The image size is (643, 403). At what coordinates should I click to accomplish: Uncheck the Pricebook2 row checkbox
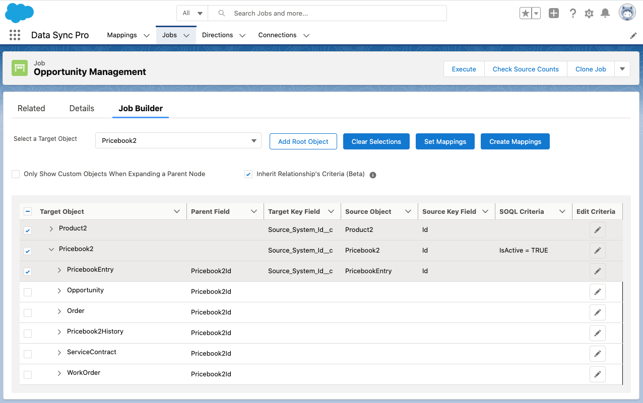[x=28, y=251]
